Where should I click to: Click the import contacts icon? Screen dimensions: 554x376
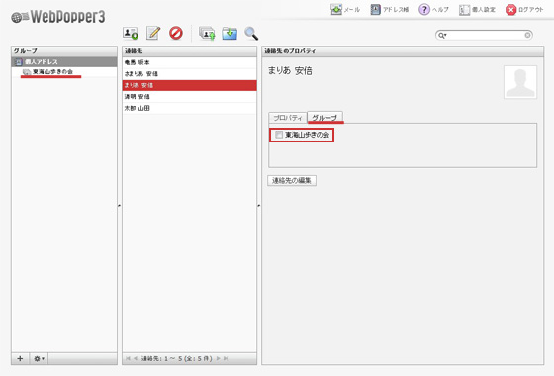tap(207, 34)
